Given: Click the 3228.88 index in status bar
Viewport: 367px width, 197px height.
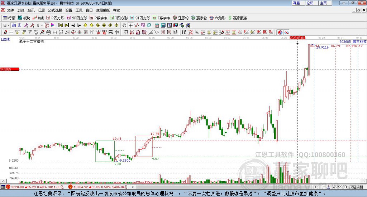Looking at the screenshot, I should pyautogui.click(x=18, y=187).
